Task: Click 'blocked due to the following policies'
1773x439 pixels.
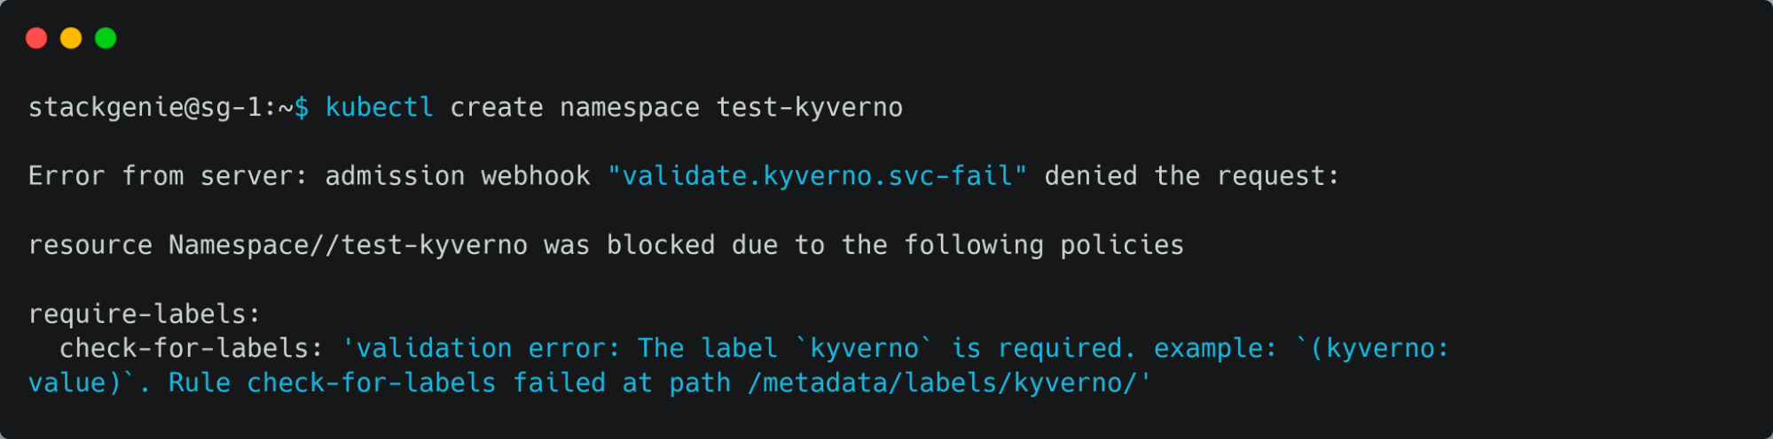Action: point(895,245)
